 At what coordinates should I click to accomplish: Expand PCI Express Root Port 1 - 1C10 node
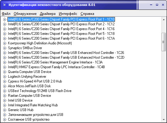(x=4, y=19)
